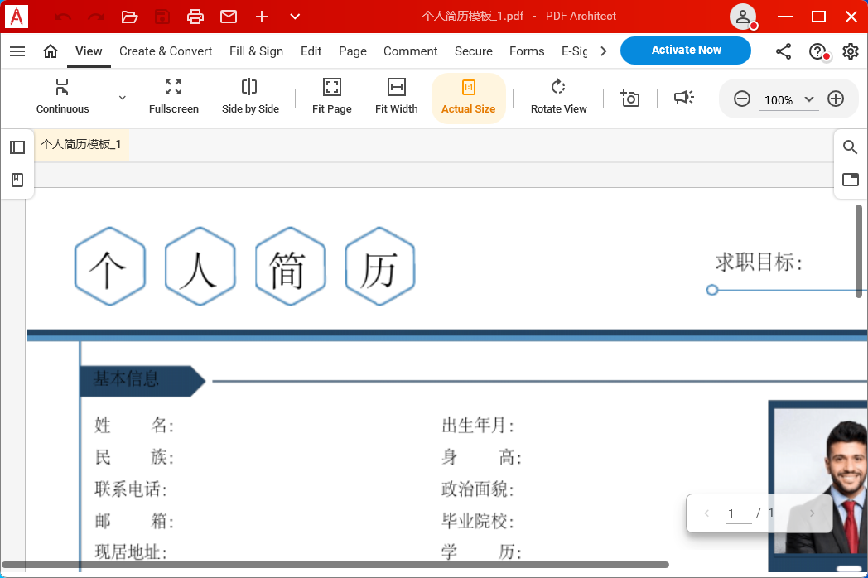Open the document search panel
Viewport: 868px width, 578px height.
coord(850,147)
